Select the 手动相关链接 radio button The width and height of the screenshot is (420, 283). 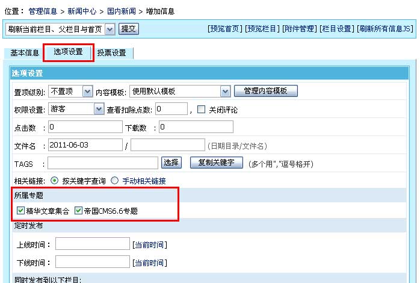tap(114, 181)
